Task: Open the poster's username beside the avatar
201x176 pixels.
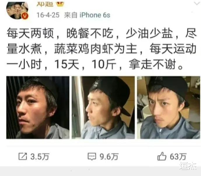Action: pyautogui.click(x=45, y=4)
